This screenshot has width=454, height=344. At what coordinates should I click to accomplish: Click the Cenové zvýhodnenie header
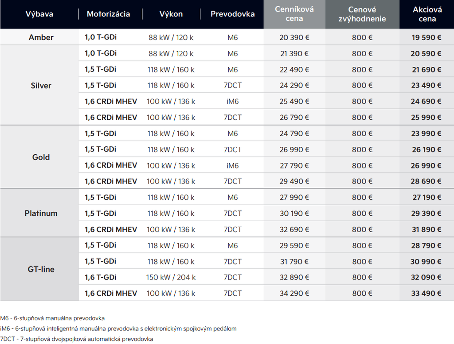(x=362, y=14)
